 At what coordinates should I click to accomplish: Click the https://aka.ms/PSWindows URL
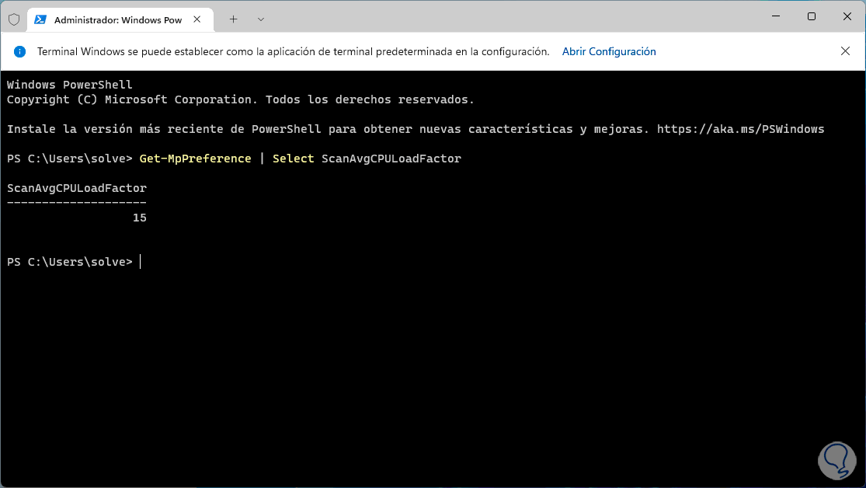[x=740, y=129]
